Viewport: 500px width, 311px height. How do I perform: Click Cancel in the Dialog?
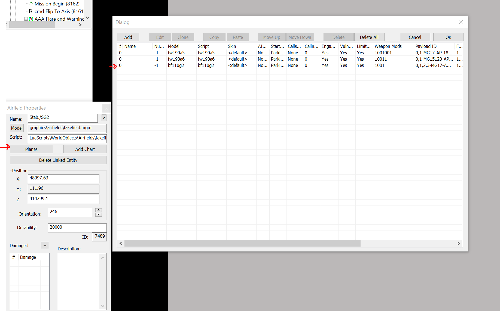[x=415, y=37]
